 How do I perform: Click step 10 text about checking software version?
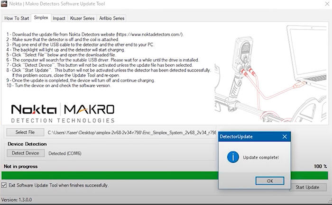tap(59, 86)
